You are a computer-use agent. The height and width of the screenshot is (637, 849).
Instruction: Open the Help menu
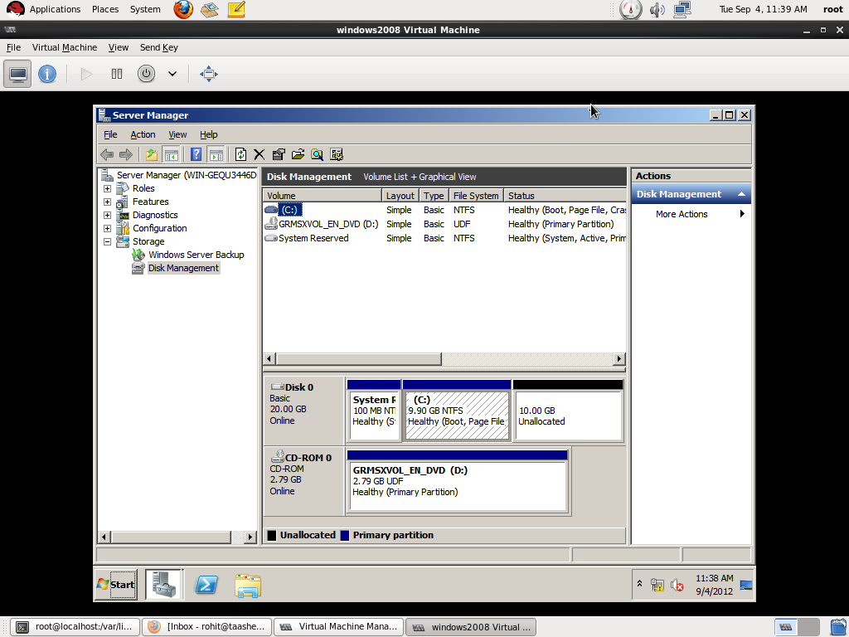pos(208,134)
